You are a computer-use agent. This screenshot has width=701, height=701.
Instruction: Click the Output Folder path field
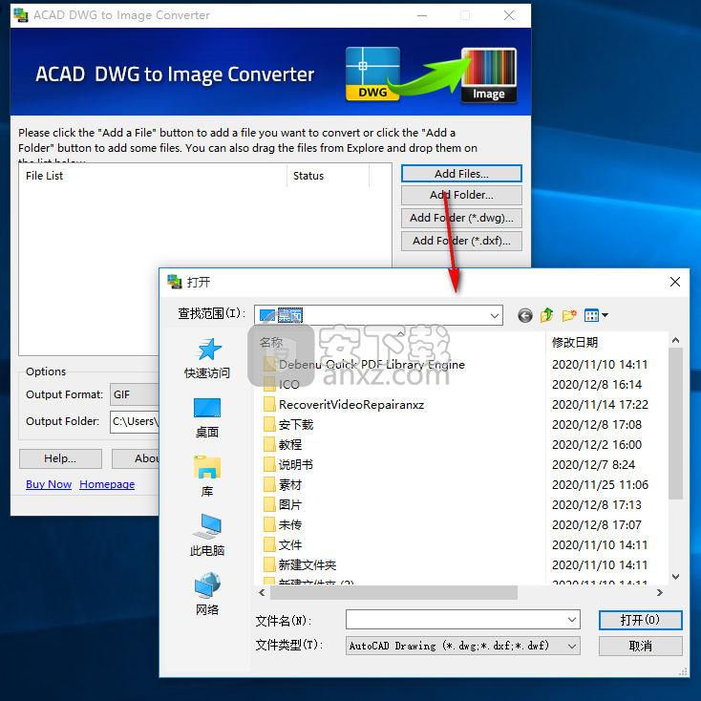tap(135, 421)
